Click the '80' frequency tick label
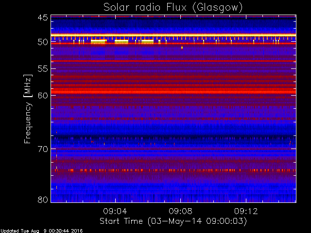Screen dimensions: 311x233 43,200
